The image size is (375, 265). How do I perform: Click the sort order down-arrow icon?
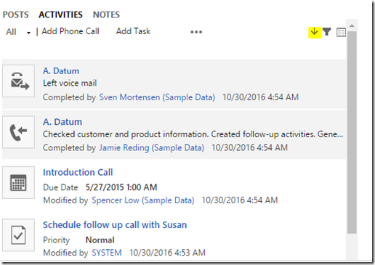(315, 32)
